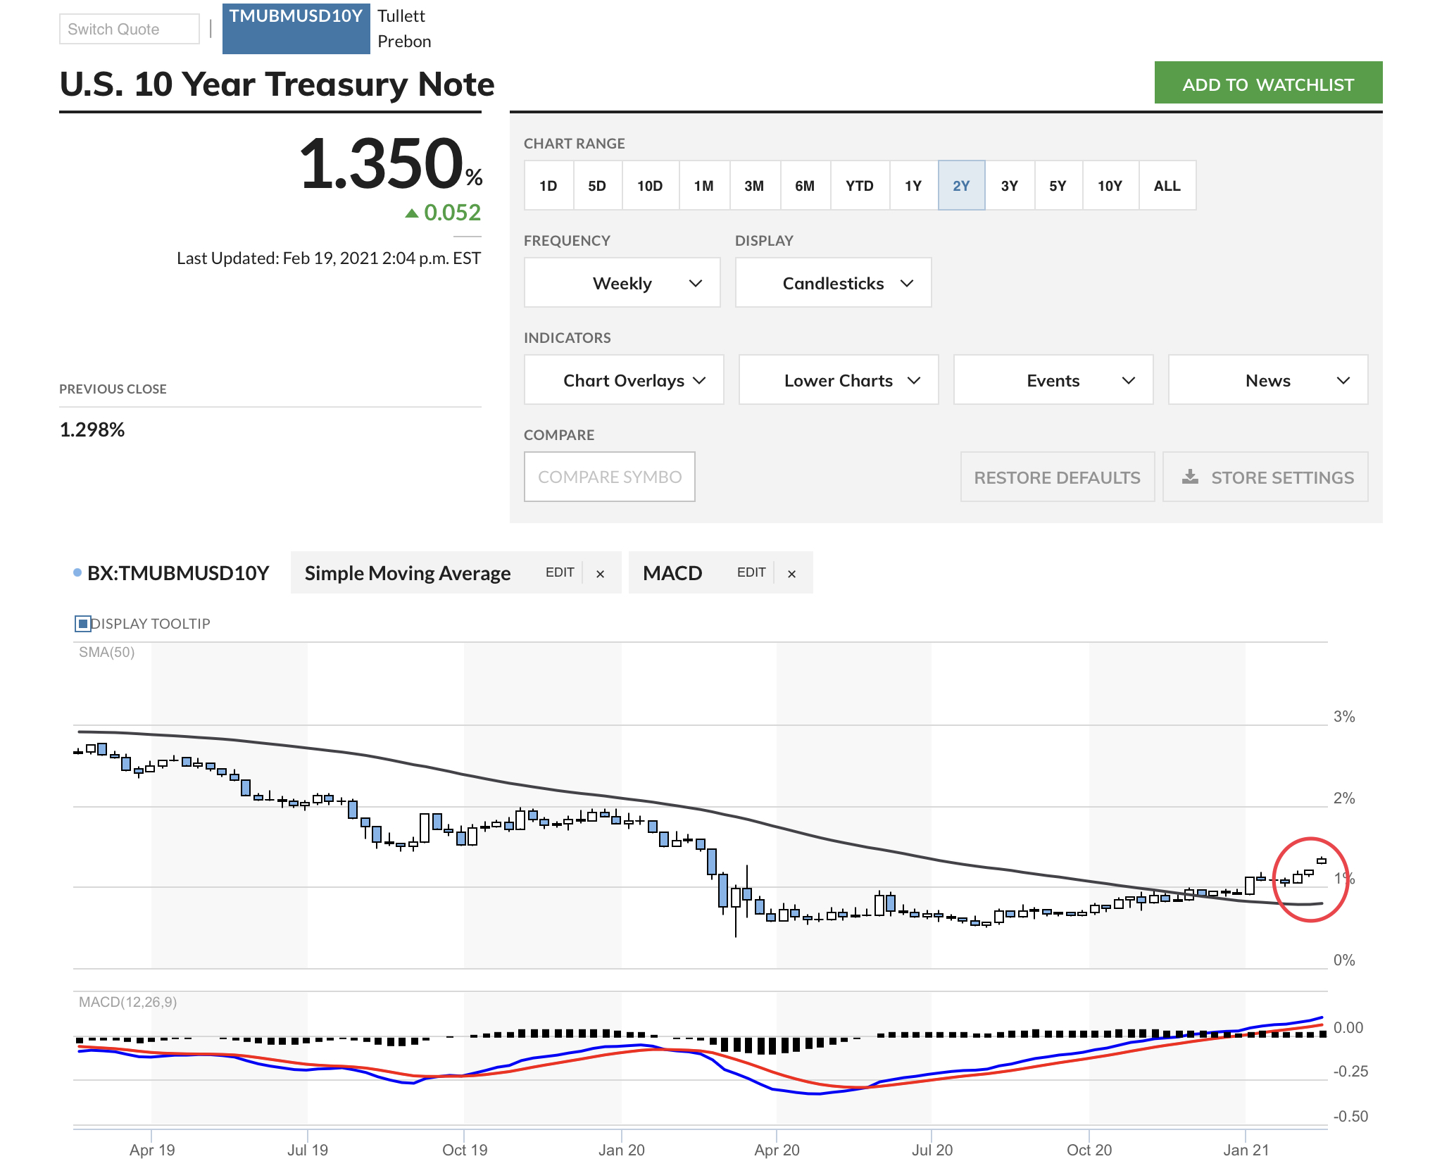The image size is (1442, 1173).
Task: Select the ALL chart range
Action: pos(1167,185)
